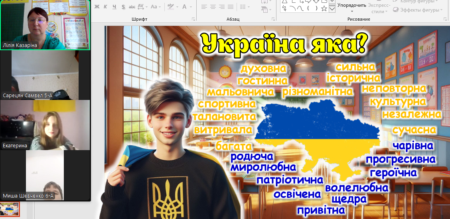This screenshot has width=450, height=219.
Task: Apply the text highlight color
Action: coord(170,7)
